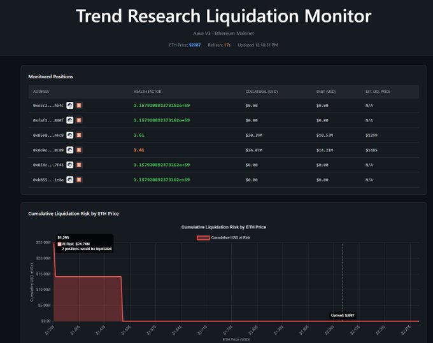Click address text 0x6e9e...8c89
433x343 pixels.
coord(48,150)
